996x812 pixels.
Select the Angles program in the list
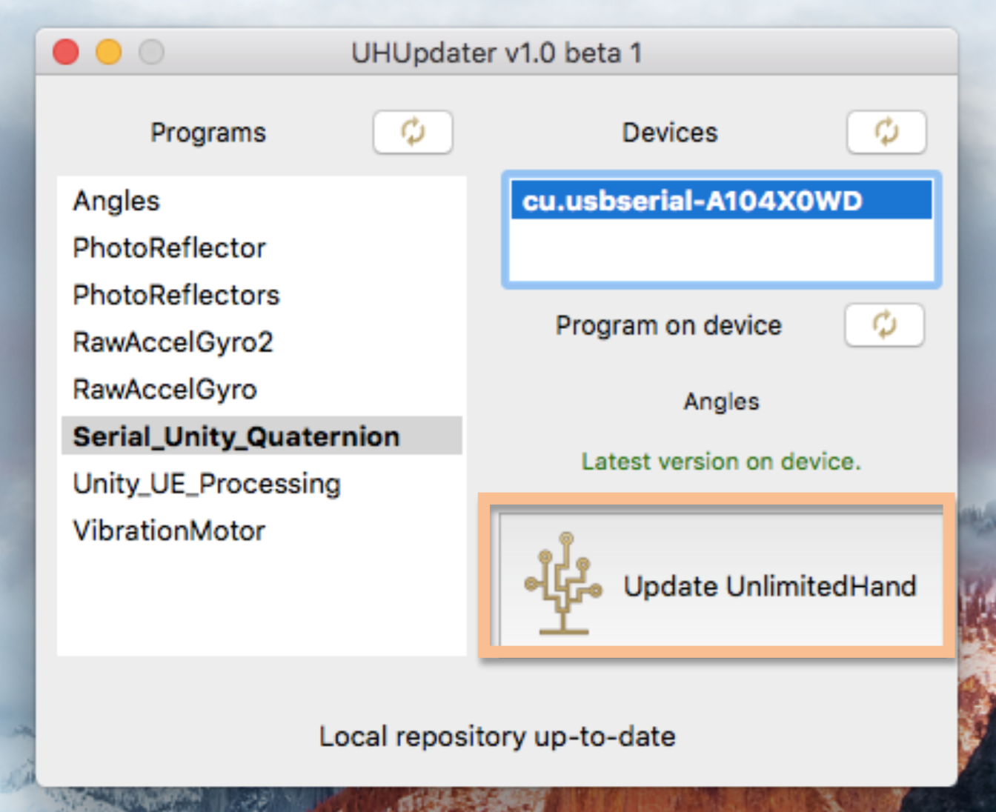pos(262,201)
